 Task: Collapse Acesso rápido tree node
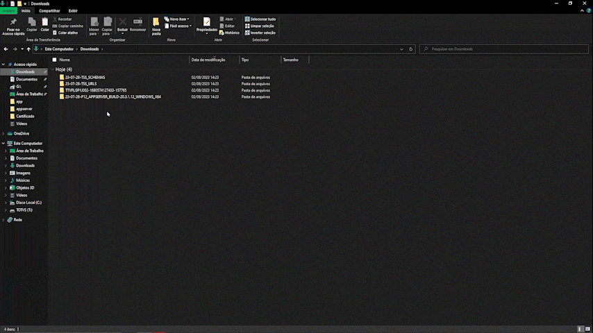[3, 65]
